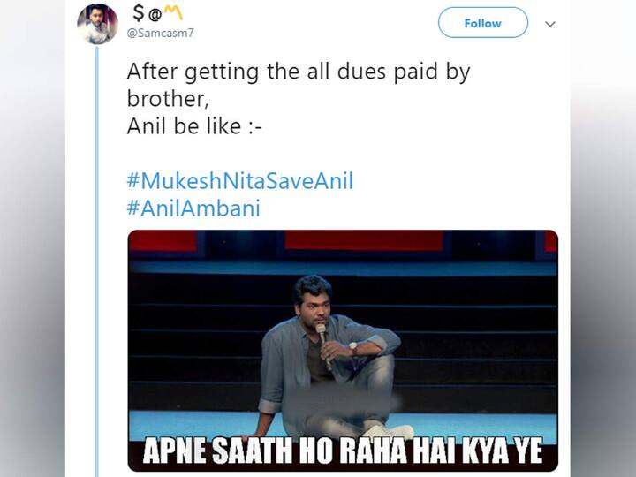Click the profile avatar photo
Screen dimensions: 636x477
[97, 24]
